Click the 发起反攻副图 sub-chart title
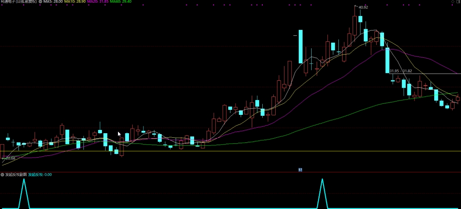 (16, 175)
